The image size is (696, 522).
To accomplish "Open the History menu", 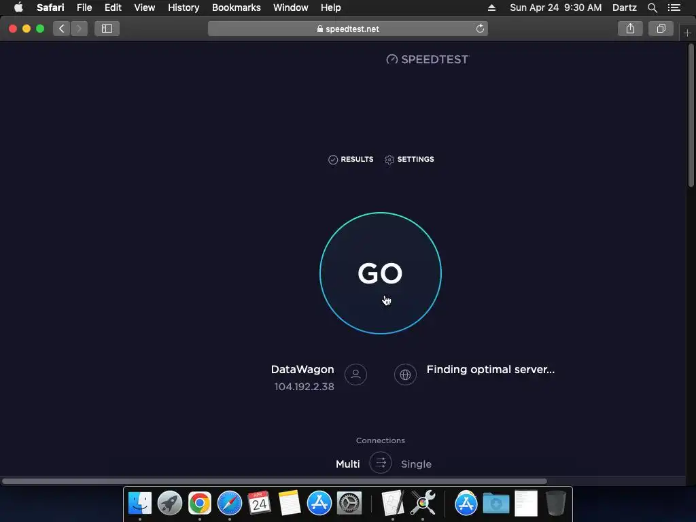I will pos(184,7).
